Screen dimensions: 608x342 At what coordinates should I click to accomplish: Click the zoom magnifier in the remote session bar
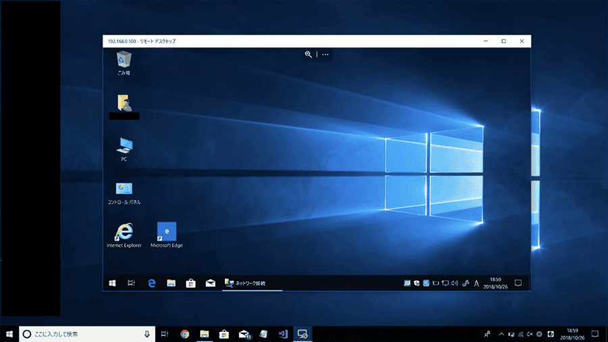(308, 54)
